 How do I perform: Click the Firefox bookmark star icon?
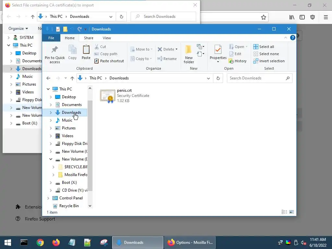coord(263,17)
